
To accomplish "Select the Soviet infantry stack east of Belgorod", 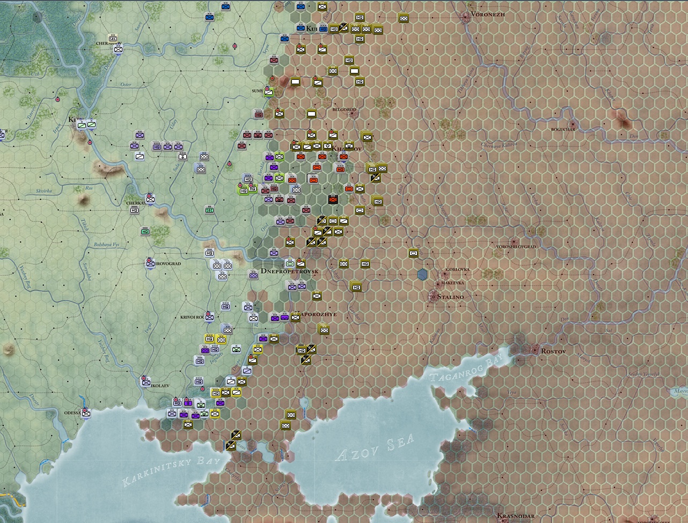I will (x=367, y=136).
